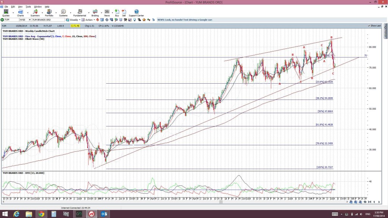The image size is (388, 218).
Task: Click the blue floppy-disk save icon
Action: pyautogui.click(x=102, y=20)
